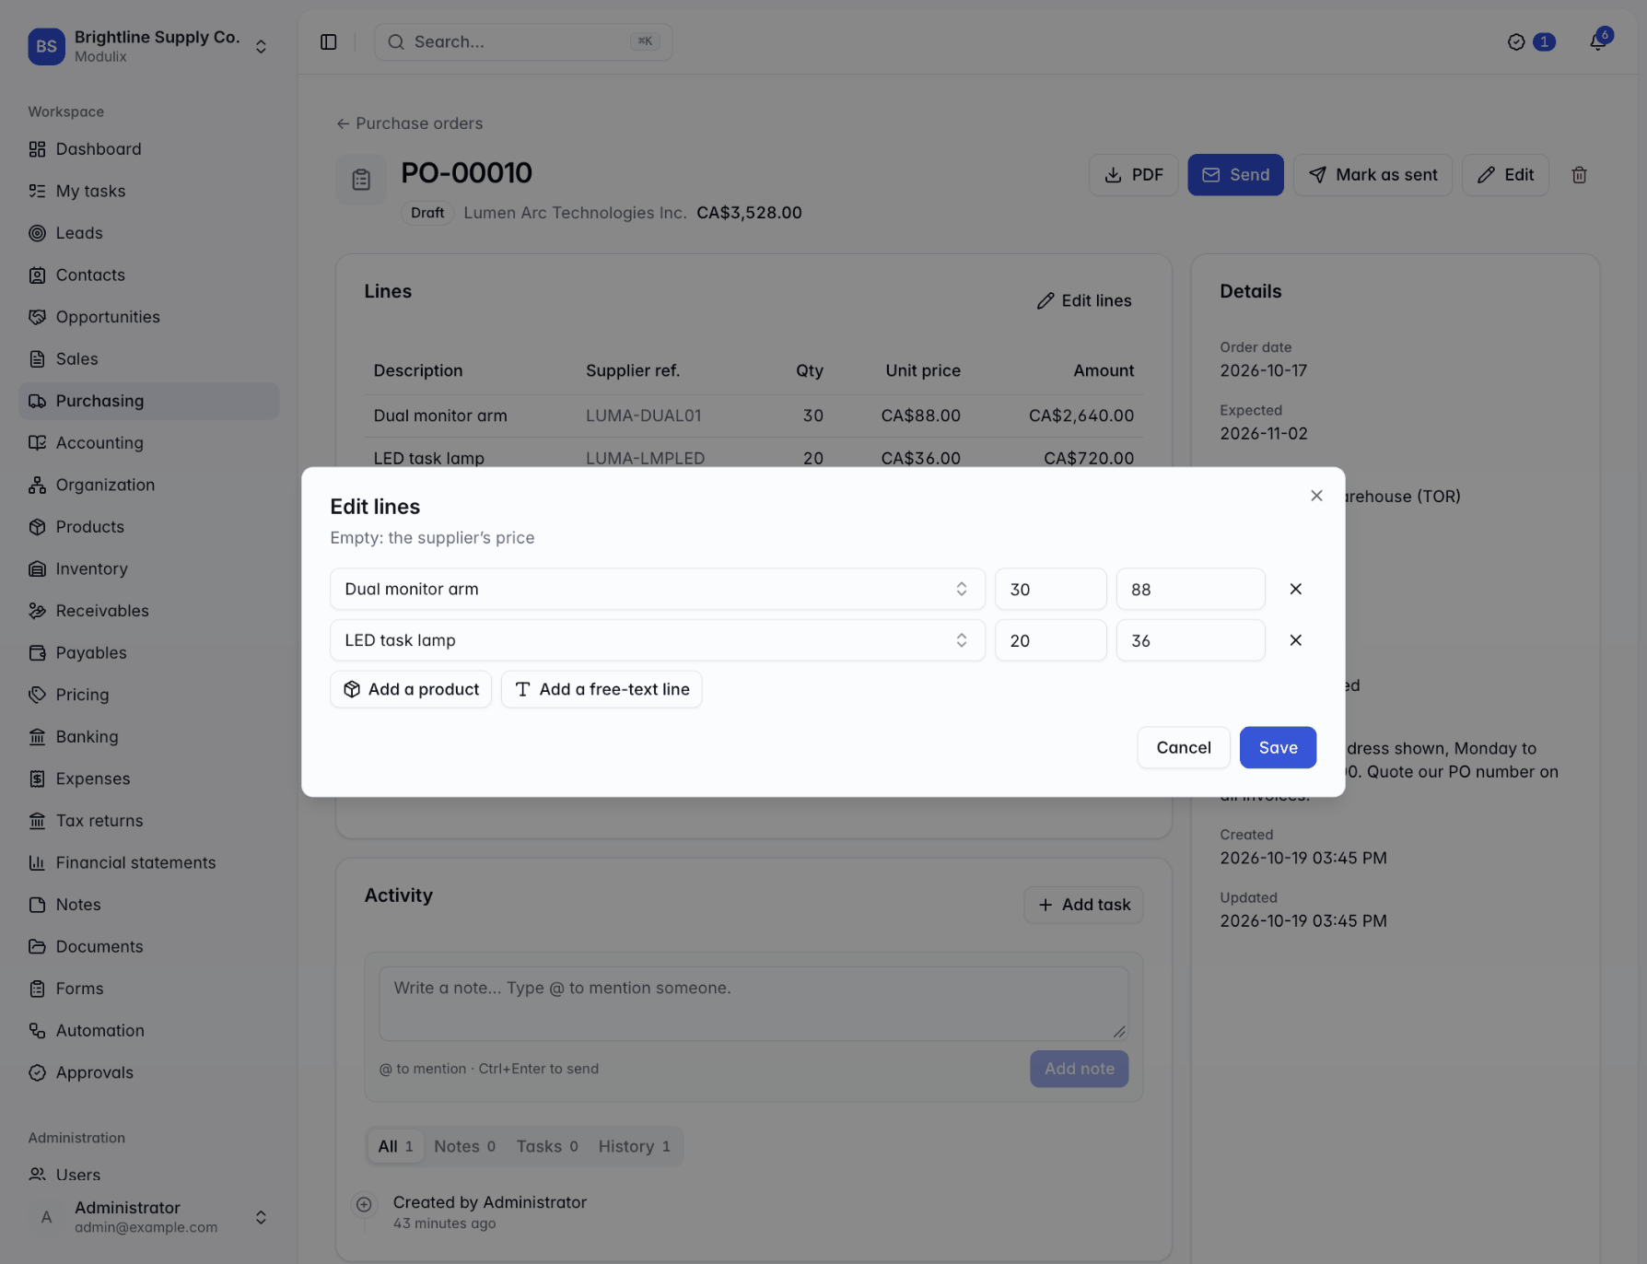The width and height of the screenshot is (1647, 1264).
Task: Open the notifications bell
Action: click(1598, 41)
